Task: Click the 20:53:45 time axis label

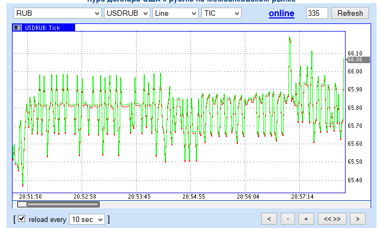Action: pos(139,196)
